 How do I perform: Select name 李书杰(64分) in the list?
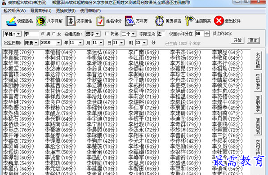pyautogui.click(x=185, y=52)
